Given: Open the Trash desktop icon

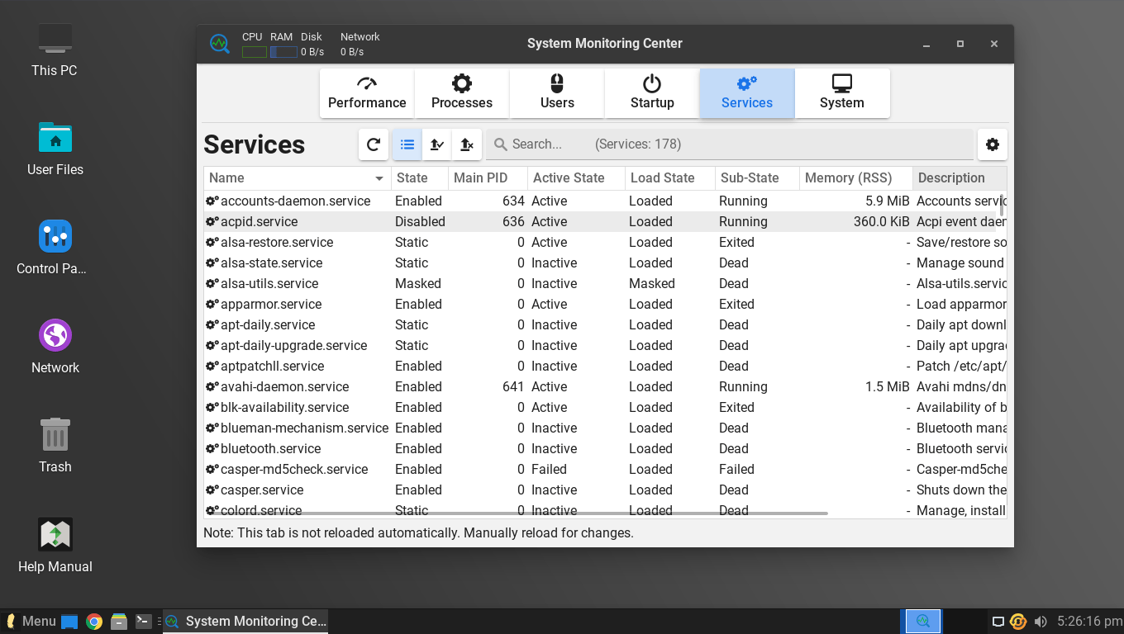Looking at the screenshot, I should pyautogui.click(x=55, y=446).
